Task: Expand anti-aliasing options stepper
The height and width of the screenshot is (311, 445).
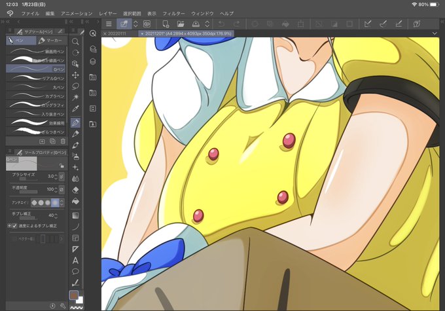Action: pos(62,202)
